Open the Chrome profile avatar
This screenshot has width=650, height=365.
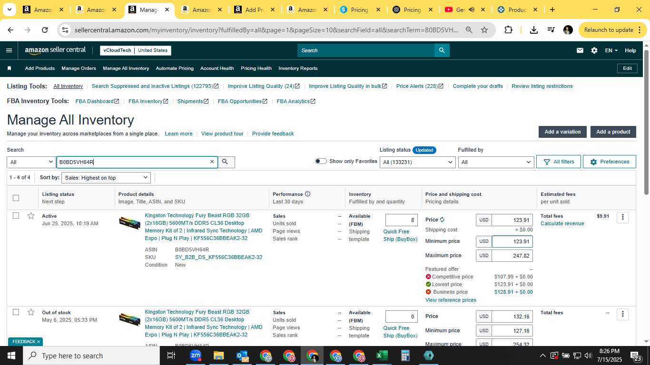[x=568, y=30]
